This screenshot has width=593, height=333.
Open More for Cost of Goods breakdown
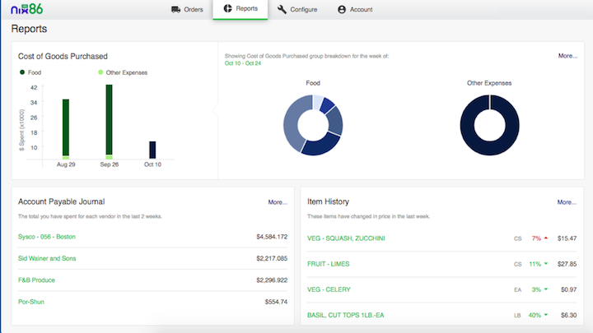567,56
